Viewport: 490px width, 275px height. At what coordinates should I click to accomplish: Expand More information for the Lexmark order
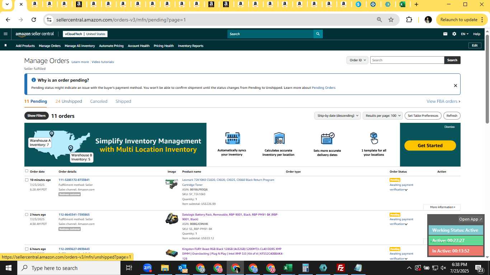coord(442,207)
